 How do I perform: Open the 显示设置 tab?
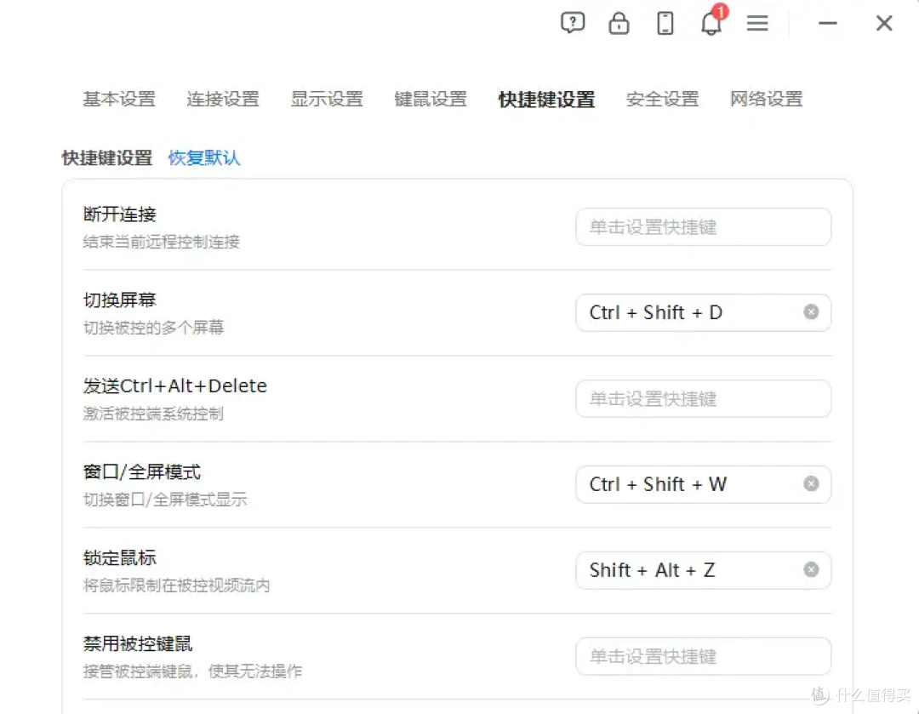327,99
